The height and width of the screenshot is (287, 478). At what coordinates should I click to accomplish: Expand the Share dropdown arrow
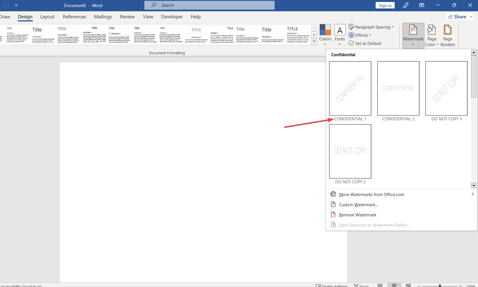click(x=471, y=17)
